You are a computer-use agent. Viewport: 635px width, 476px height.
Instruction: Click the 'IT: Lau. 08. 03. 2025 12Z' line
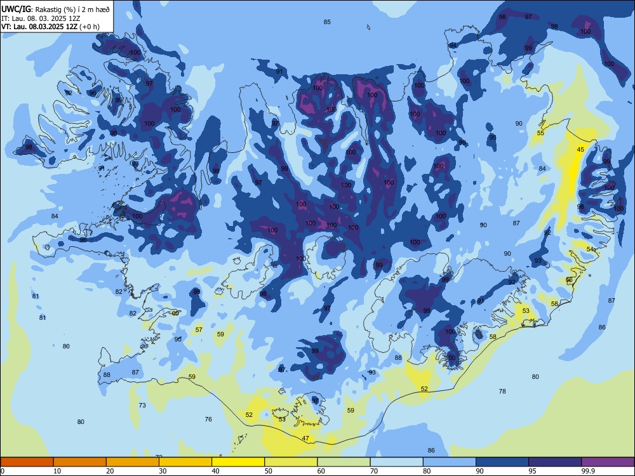(41, 18)
